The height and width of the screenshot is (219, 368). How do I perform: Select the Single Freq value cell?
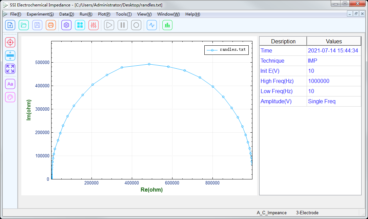[x=334, y=101]
